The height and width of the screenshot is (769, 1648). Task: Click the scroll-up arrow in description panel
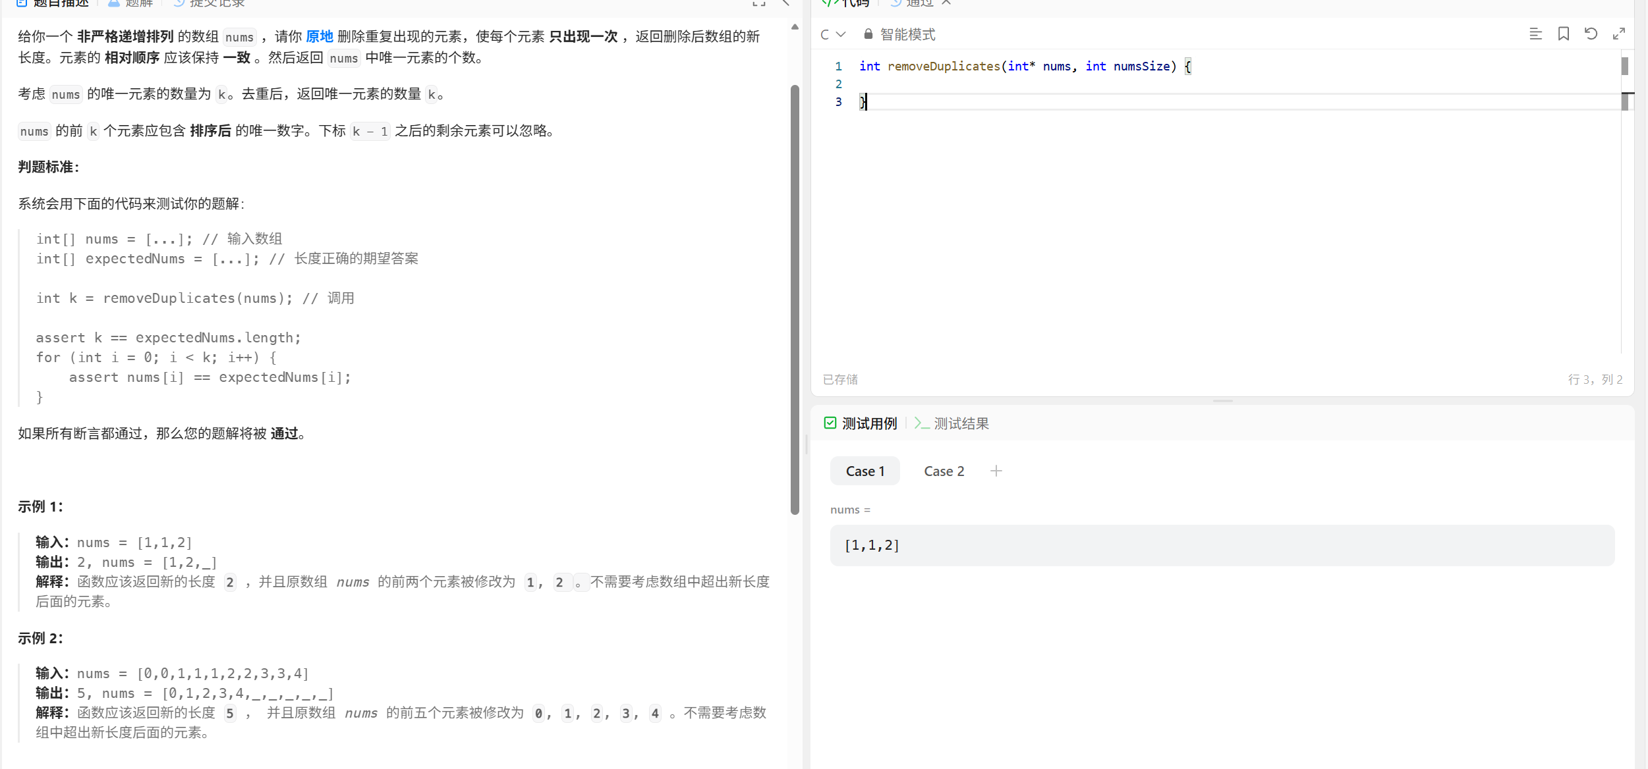795,27
